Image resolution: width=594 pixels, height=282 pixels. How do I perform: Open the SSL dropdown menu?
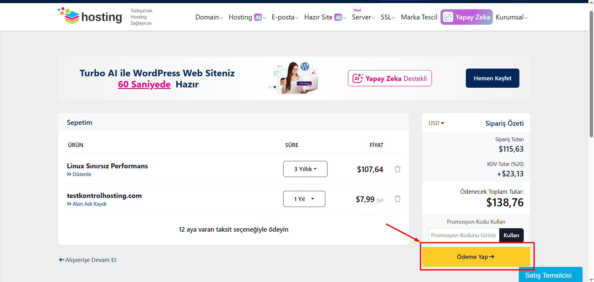click(388, 17)
